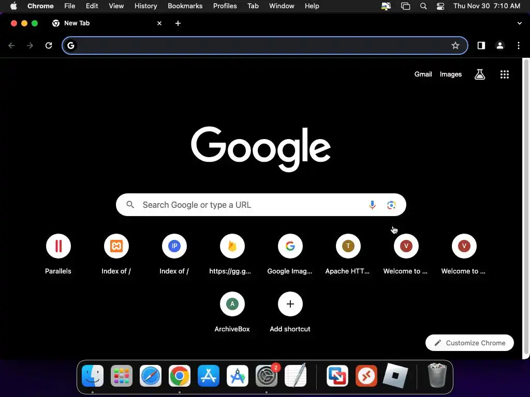
Task: Search by image with Google Lens icon
Action: click(x=391, y=205)
